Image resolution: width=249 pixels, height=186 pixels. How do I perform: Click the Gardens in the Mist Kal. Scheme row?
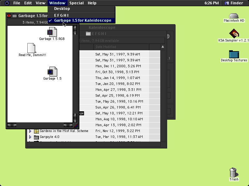tap(64, 131)
